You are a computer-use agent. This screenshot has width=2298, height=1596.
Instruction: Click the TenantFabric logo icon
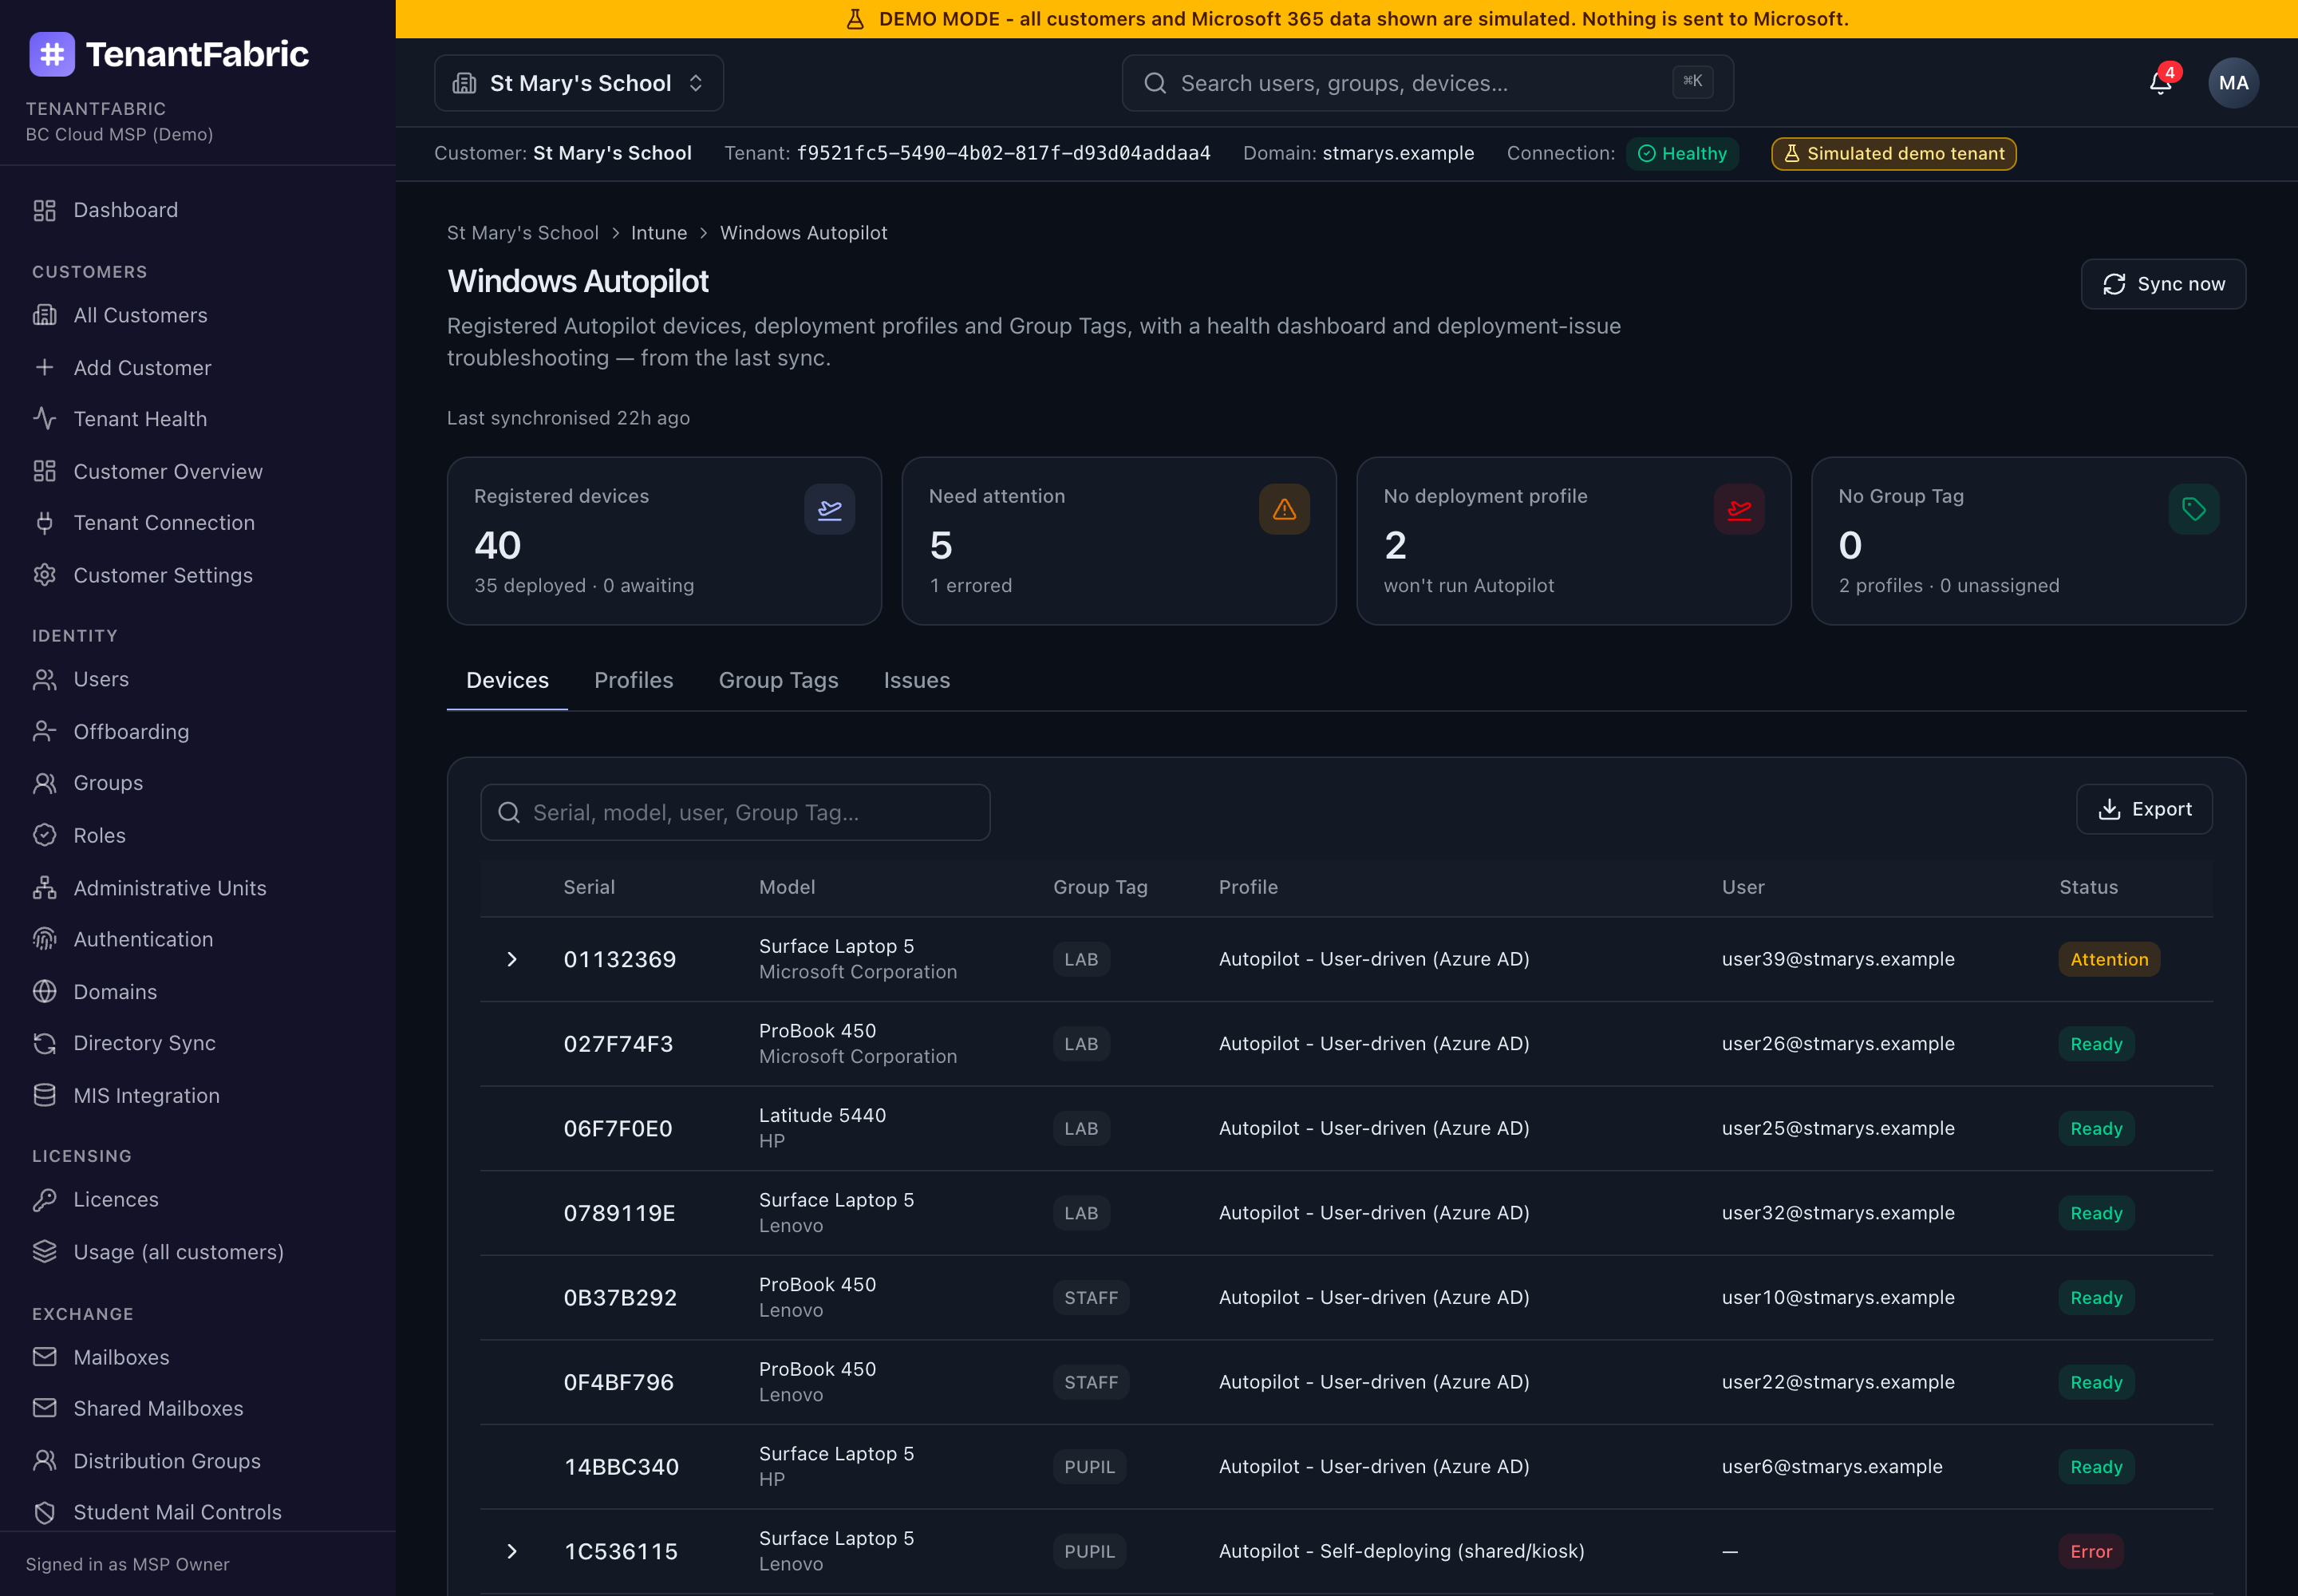[x=52, y=54]
